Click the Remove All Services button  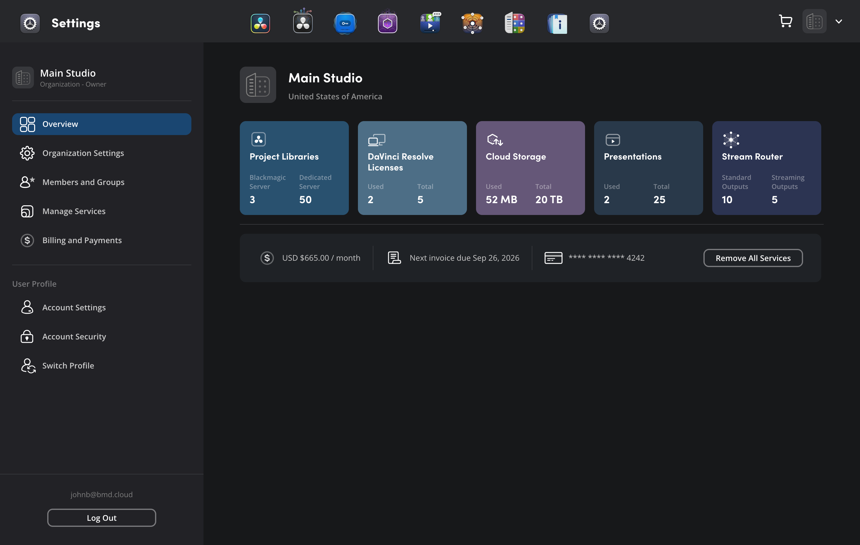(x=753, y=258)
